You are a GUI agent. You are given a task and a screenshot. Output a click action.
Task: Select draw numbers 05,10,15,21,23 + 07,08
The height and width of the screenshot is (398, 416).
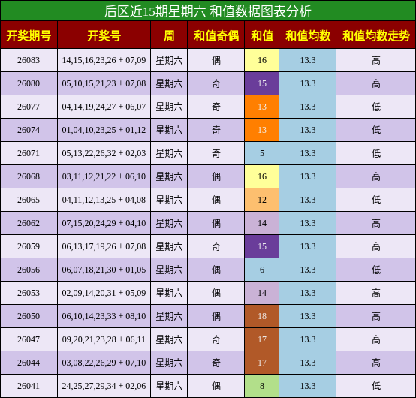pos(104,83)
